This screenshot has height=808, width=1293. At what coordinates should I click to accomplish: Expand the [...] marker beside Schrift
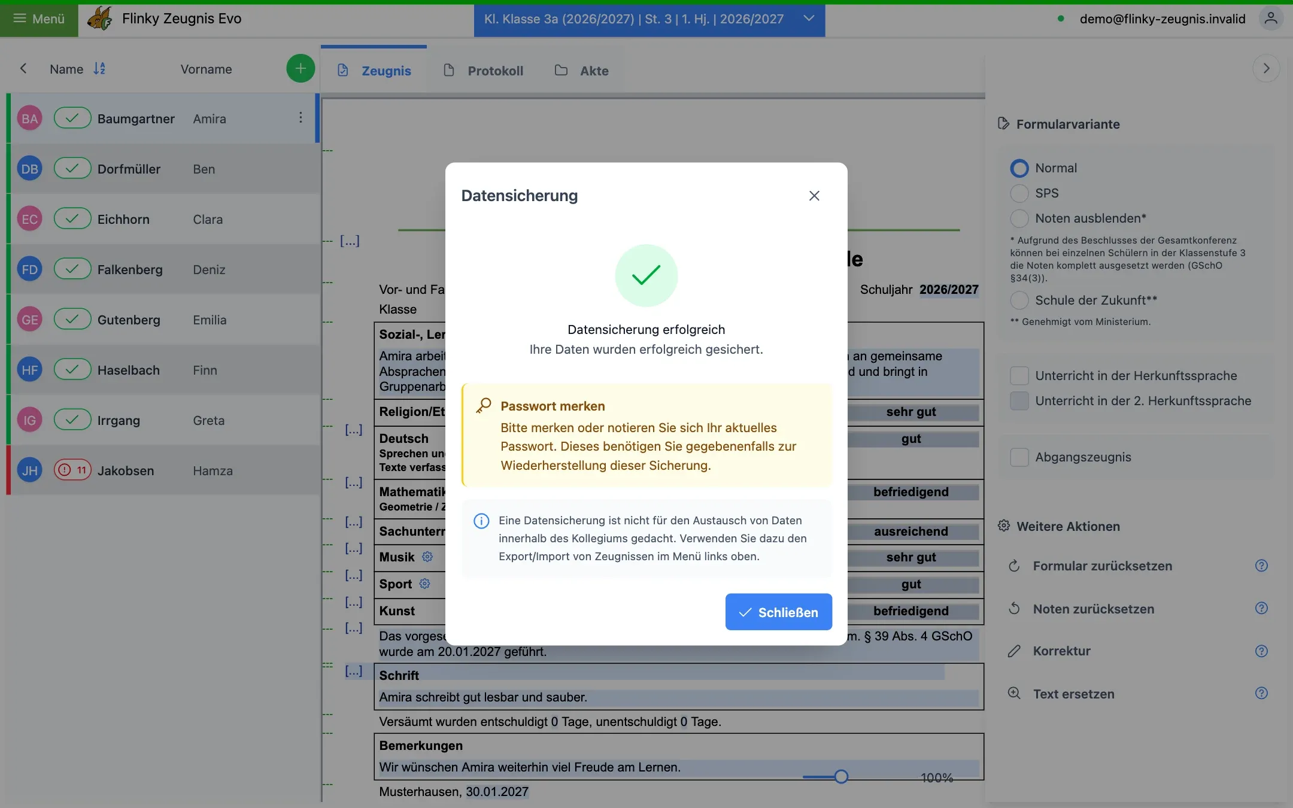(354, 671)
